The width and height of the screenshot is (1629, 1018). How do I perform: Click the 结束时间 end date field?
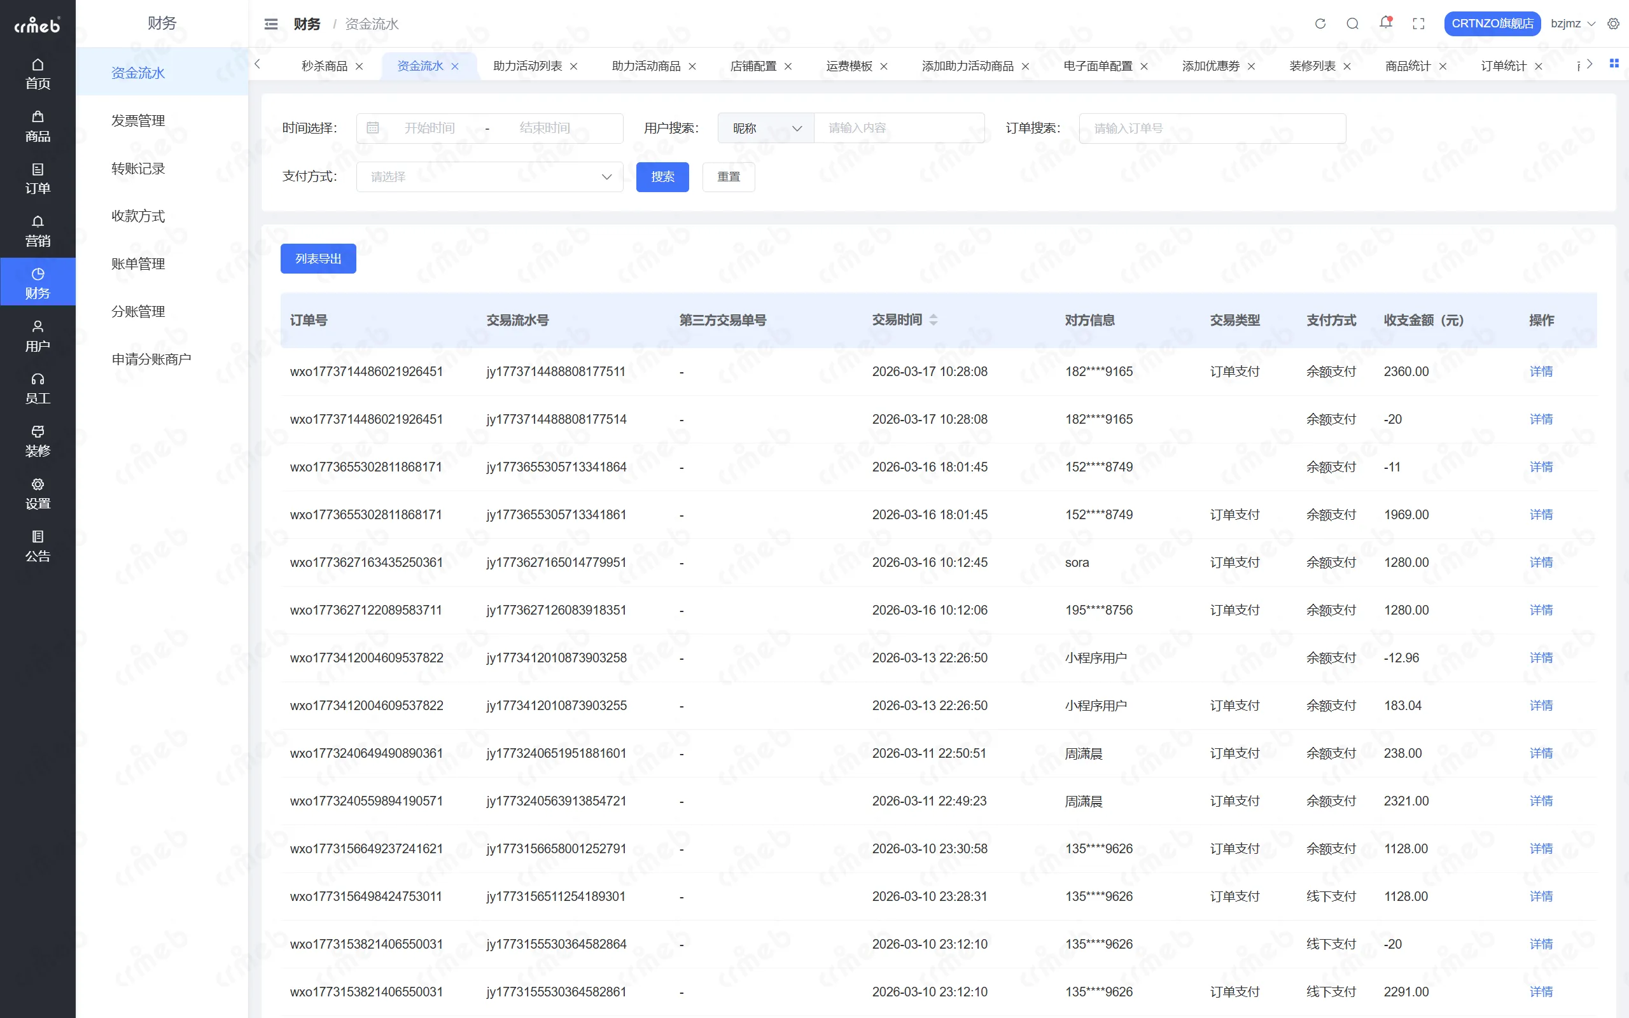click(545, 128)
